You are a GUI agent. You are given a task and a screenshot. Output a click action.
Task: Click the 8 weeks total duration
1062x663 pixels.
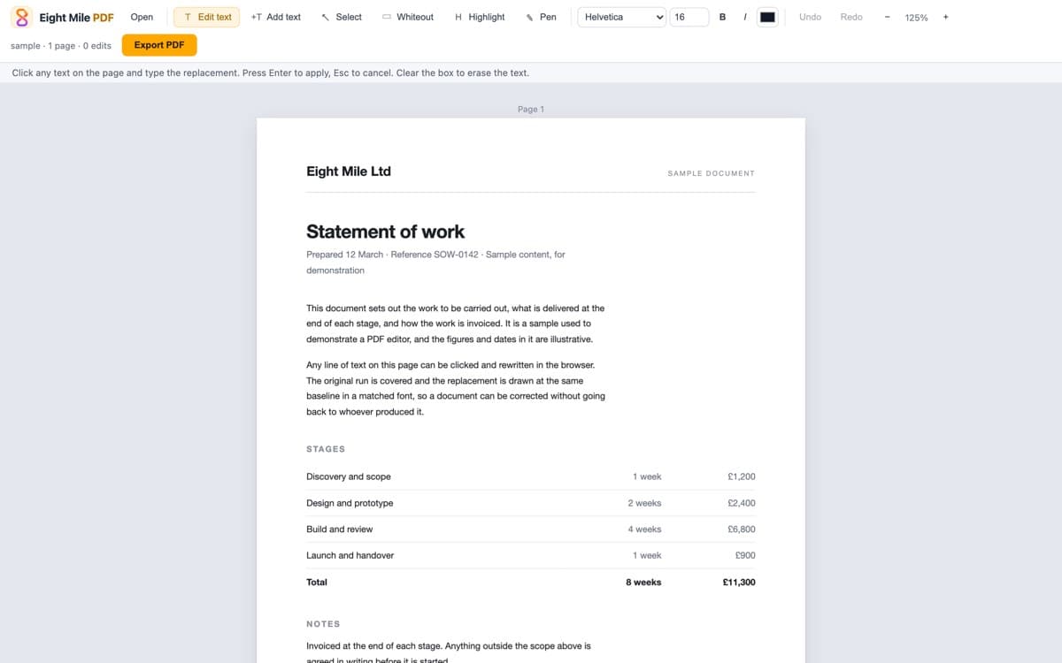point(643,583)
